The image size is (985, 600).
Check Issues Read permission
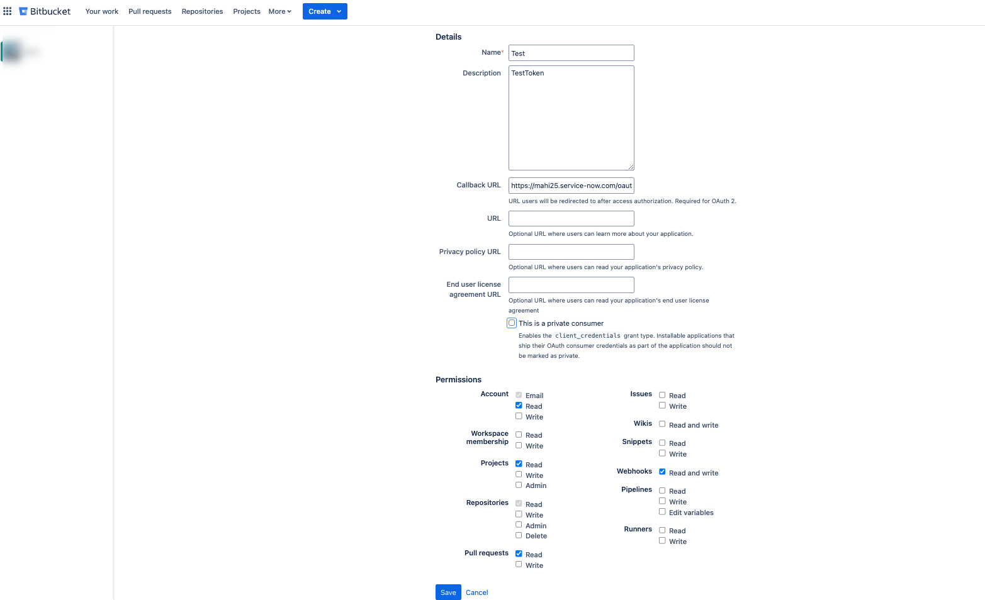(x=662, y=395)
